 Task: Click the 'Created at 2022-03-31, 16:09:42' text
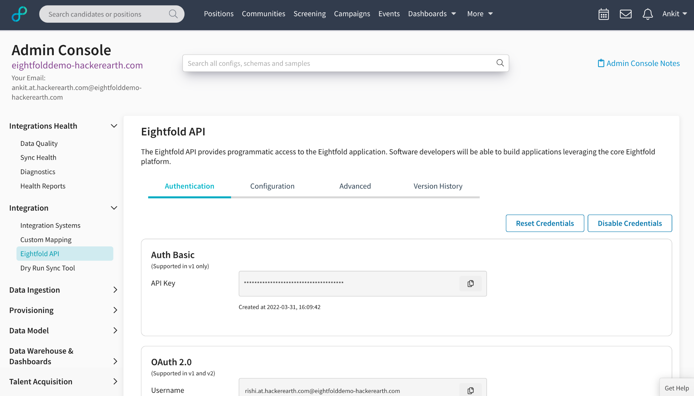pos(279,307)
